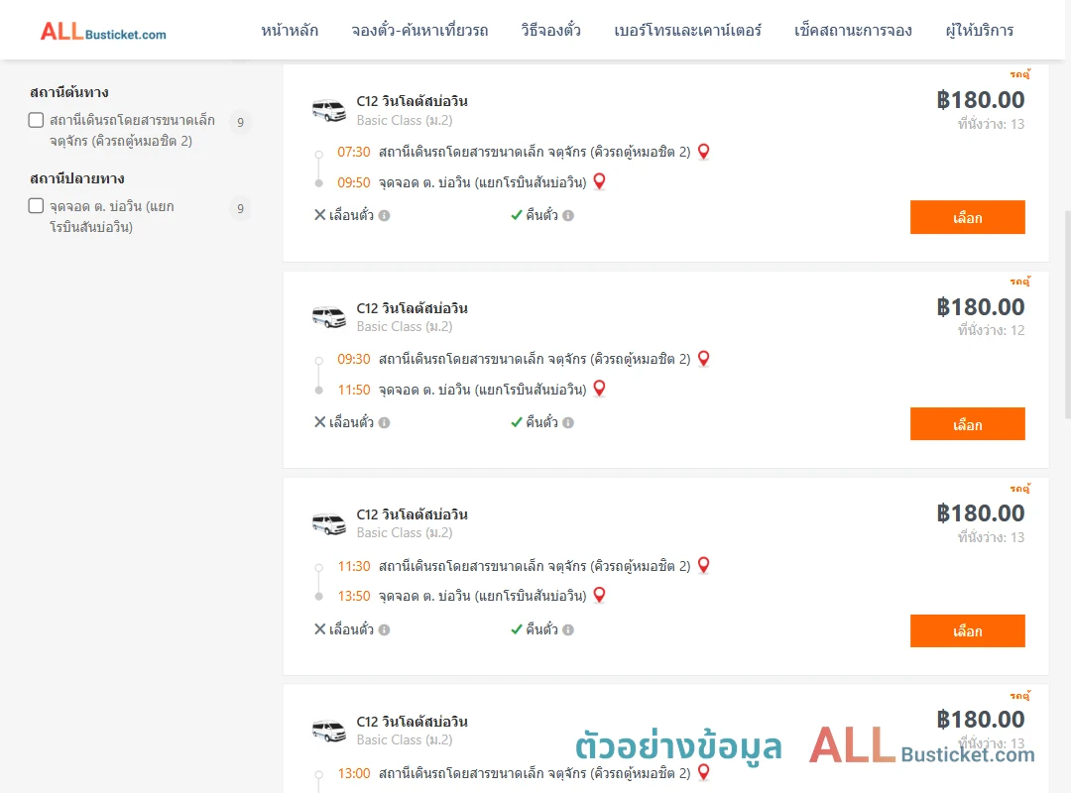Open จองตั๋ว-ค้นหาเที่ยวรถ menu item
Screen dimensions: 1071x793
coord(419,31)
